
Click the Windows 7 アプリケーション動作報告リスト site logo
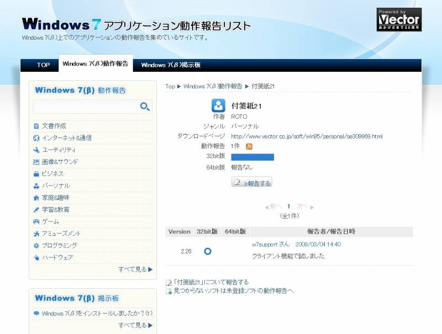(136, 24)
